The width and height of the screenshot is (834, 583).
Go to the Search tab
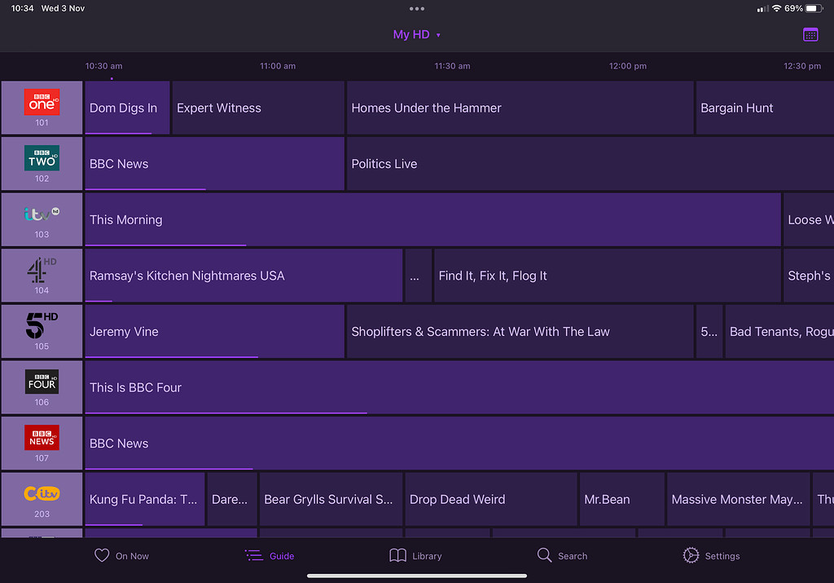(x=562, y=555)
